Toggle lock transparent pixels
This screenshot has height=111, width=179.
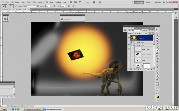[x=133, y=33]
